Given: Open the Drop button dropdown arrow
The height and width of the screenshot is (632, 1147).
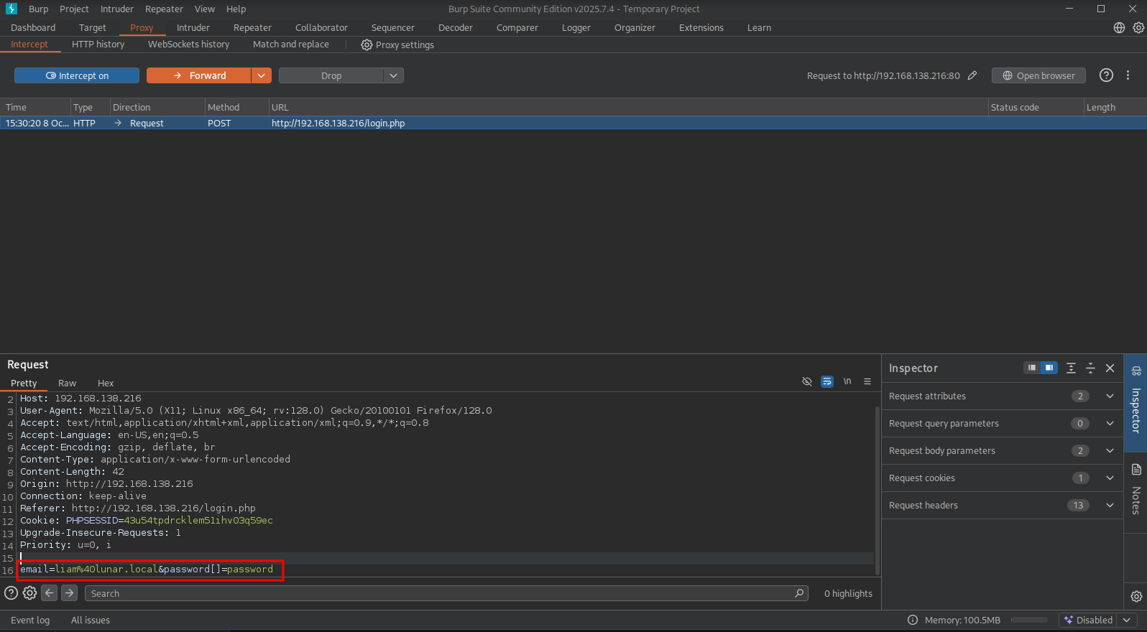Looking at the screenshot, I should [393, 75].
